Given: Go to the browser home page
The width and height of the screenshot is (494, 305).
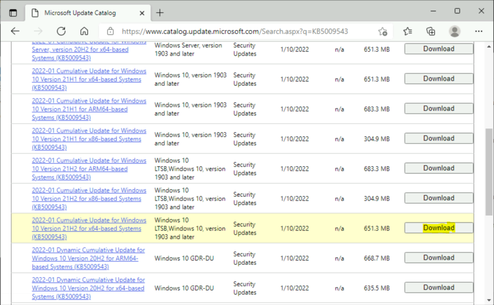Looking at the screenshot, I should point(84,31).
